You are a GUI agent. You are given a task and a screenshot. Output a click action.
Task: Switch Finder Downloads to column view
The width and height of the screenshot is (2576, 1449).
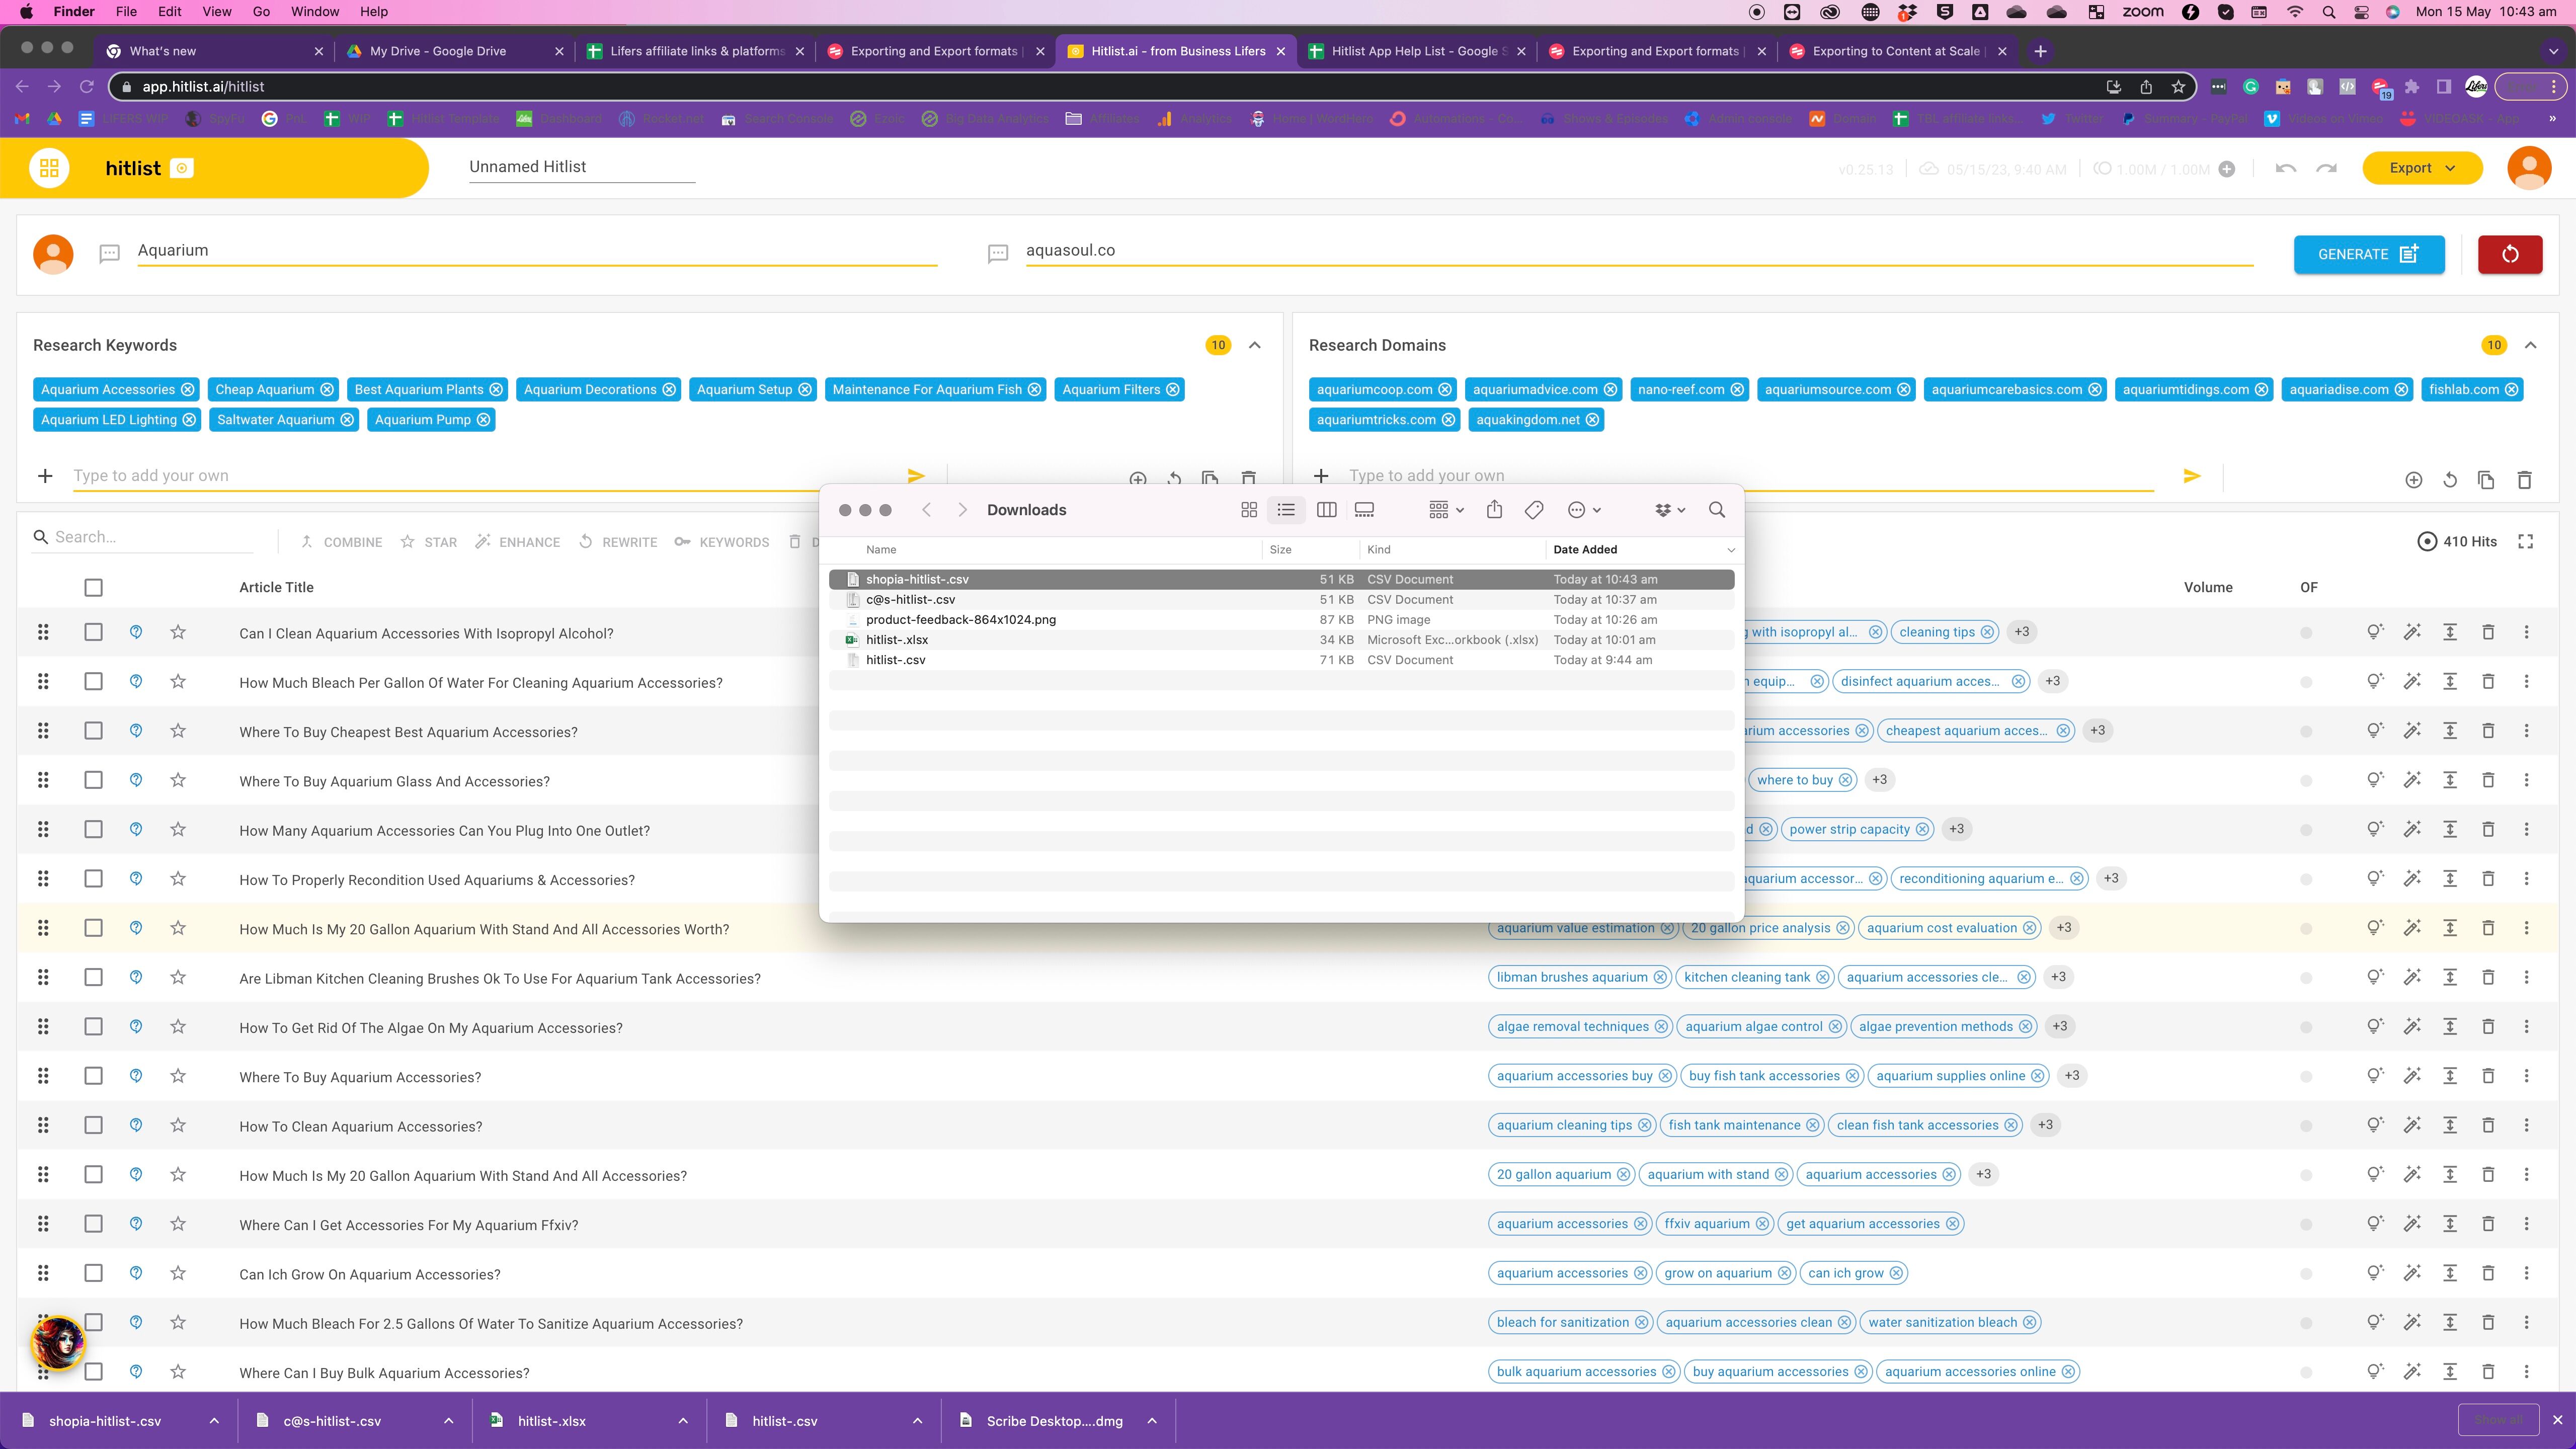coord(1327,510)
